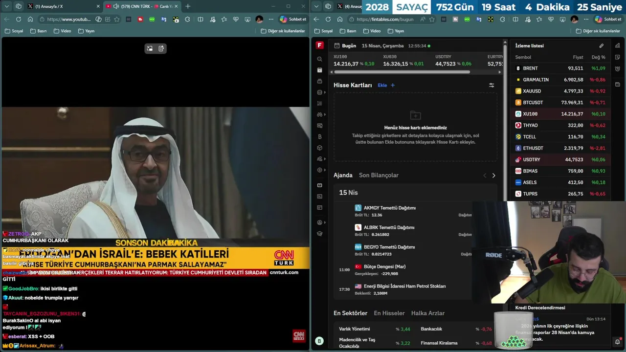Go to next agenda with right chevron
Screen dimensions: 626x352
[493, 176]
